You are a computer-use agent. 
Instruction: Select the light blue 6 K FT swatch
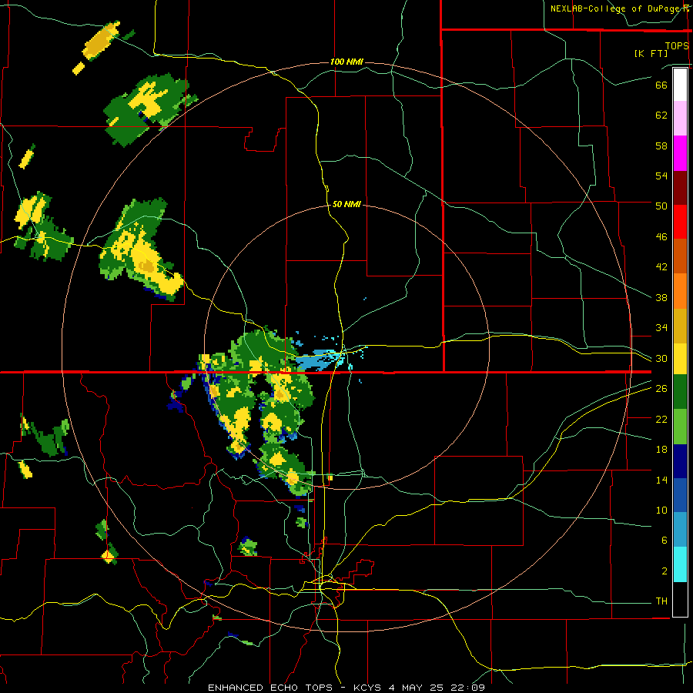(x=680, y=530)
